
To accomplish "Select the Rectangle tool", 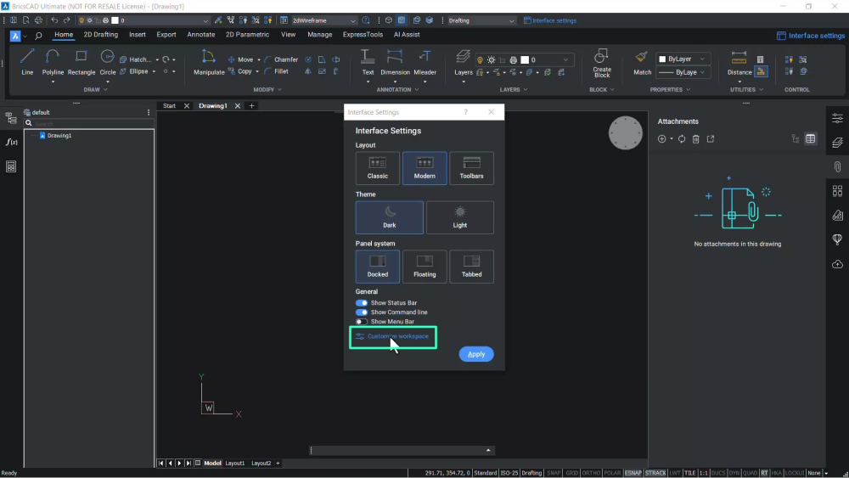I will (82, 62).
